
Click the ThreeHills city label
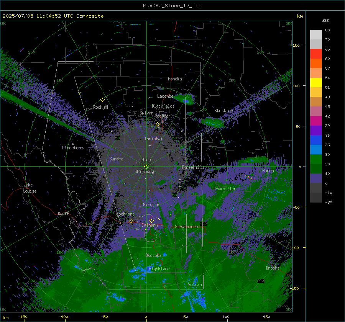click(x=193, y=167)
